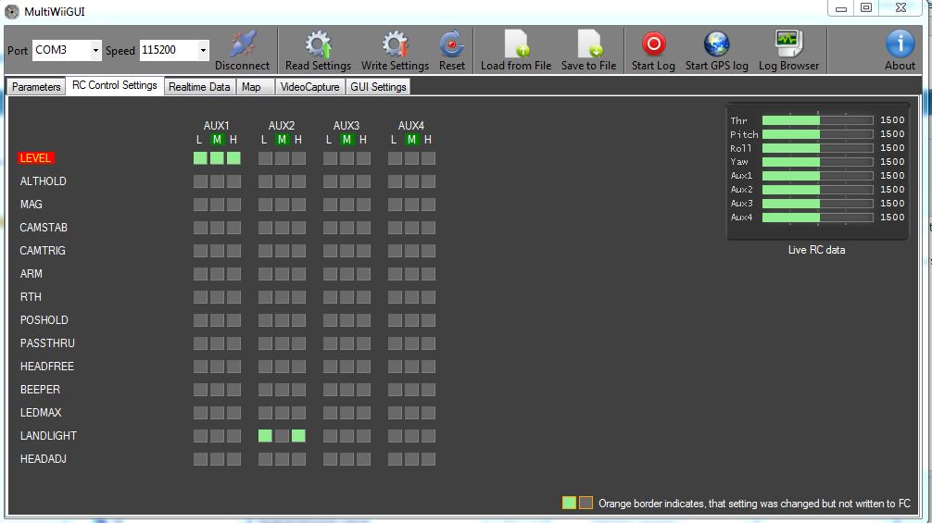Expand the Port COM3 dropdown
Image resolution: width=932 pixels, height=523 pixels.
(95, 50)
